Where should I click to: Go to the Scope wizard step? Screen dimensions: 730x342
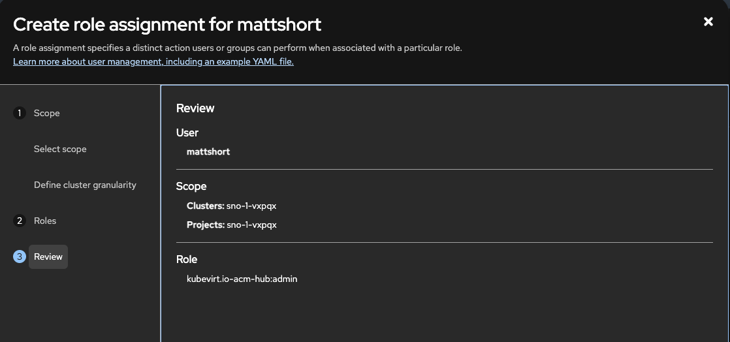tap(46, 113)
